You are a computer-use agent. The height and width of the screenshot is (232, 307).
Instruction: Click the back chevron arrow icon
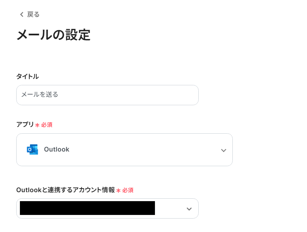[x=21, y=15]
